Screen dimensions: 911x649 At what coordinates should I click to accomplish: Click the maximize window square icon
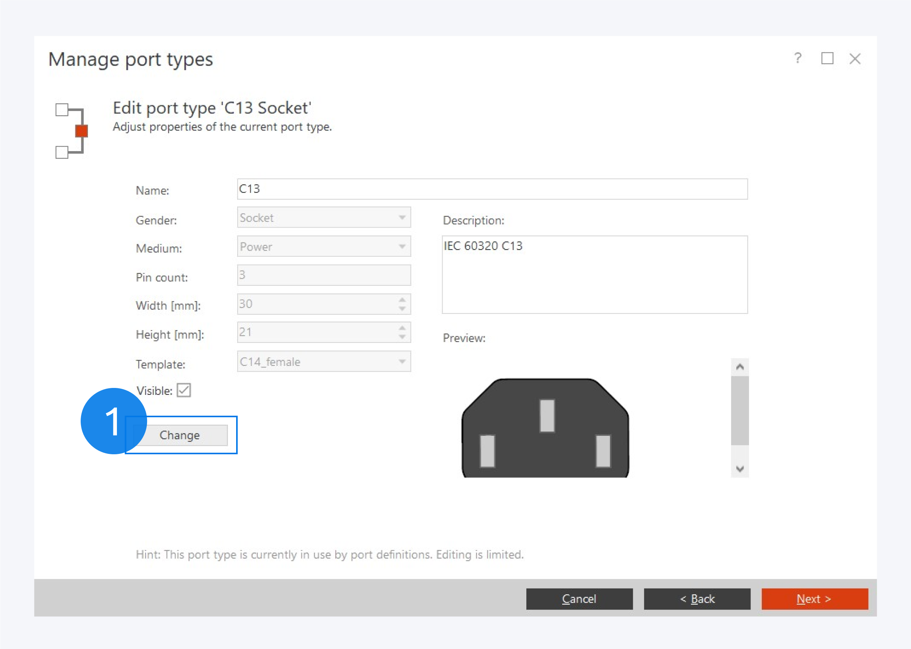(x=827, y=58)
